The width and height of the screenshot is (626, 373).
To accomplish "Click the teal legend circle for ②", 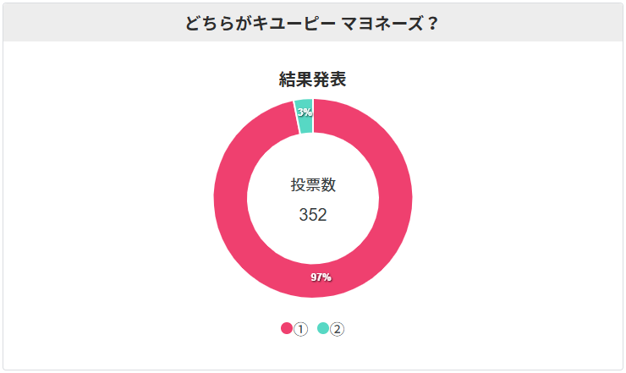I will [x=323, y=329].
